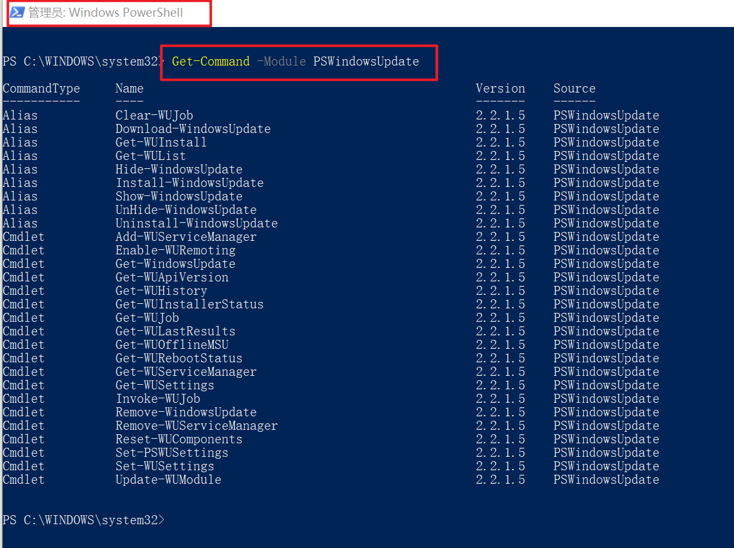Click the Get-WUApiVersion cmdlet
This screenshot has width=734, height=548.
pyautogui.click(x=172, y=278)
